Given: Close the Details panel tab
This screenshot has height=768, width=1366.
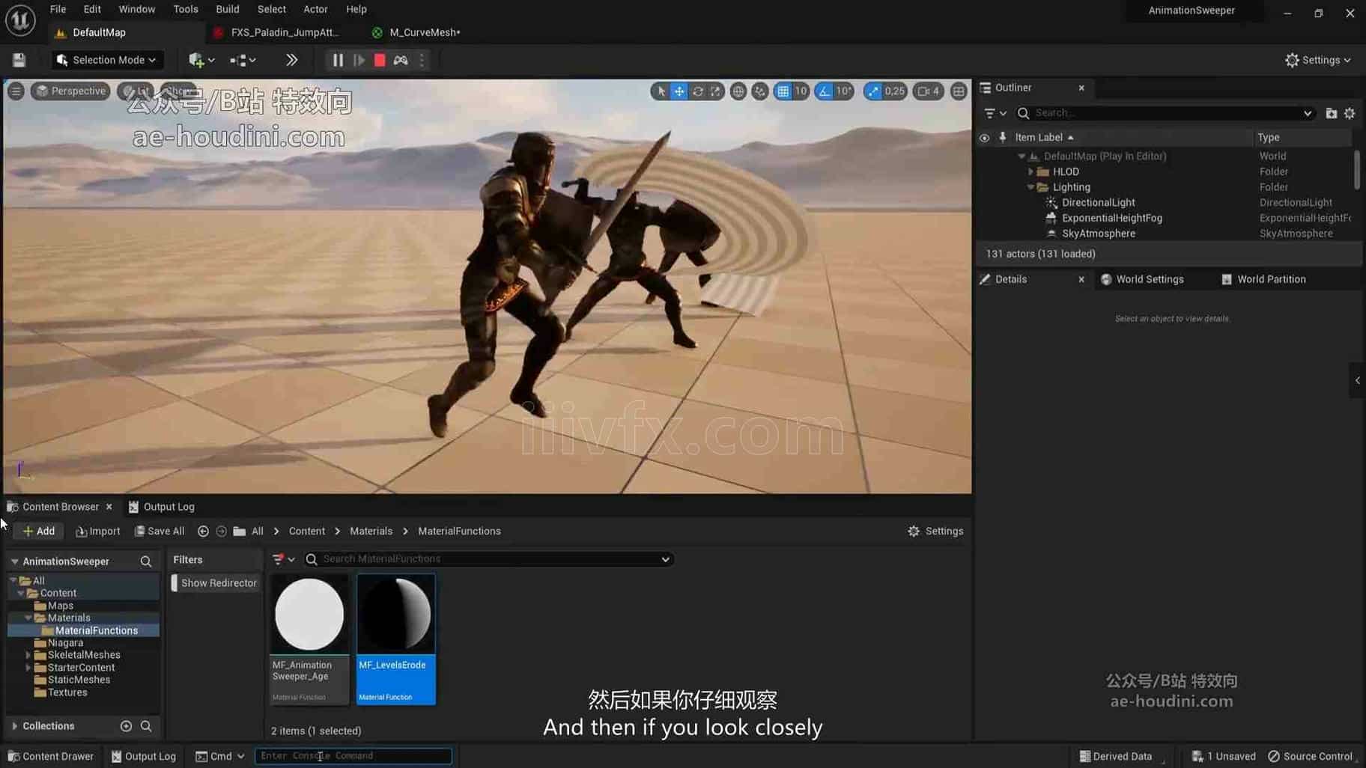Looking at the screenshot, I should coord(1081,279).
